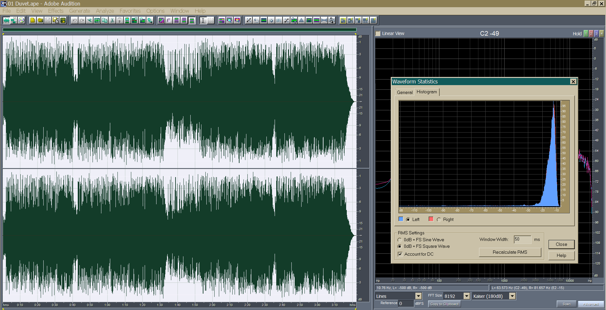Open CD project view icon

click(x=21, y=20)
